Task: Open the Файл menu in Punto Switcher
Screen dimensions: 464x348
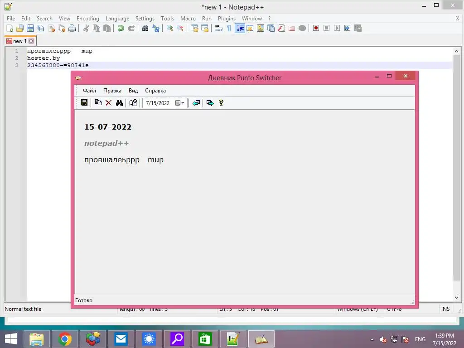Action: click(89, 91)
